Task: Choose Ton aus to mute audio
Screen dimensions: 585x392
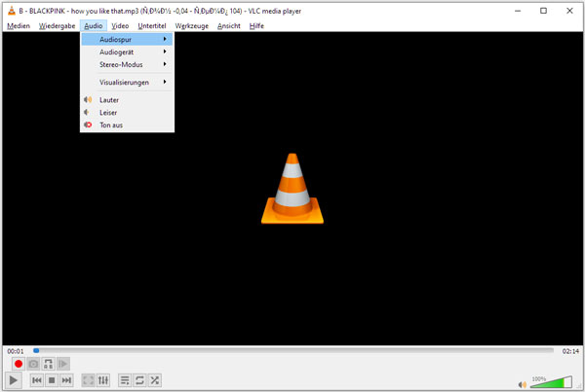Action: (x=111, y=125)
